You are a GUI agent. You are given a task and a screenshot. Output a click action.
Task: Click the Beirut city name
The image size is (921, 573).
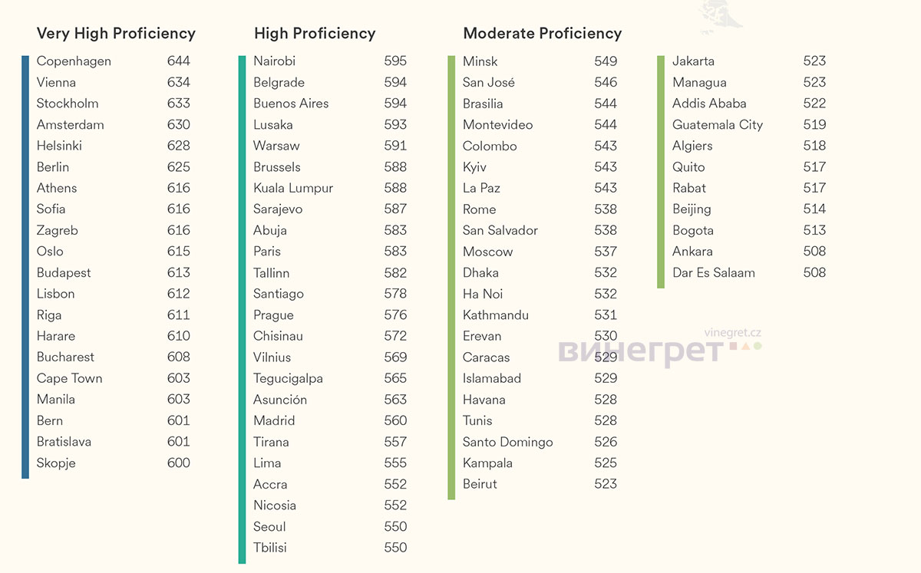click(x=480, y=484)
